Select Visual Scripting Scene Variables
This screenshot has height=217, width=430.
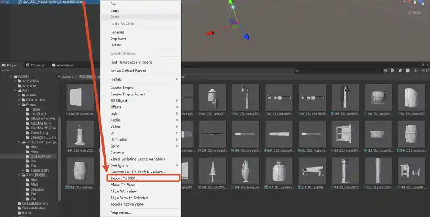pyautogui.click(x=141, y=159)
